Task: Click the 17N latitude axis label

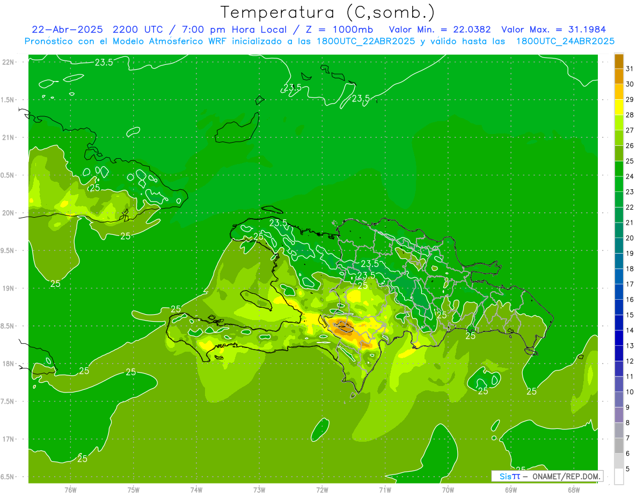Action: (9, 440)
